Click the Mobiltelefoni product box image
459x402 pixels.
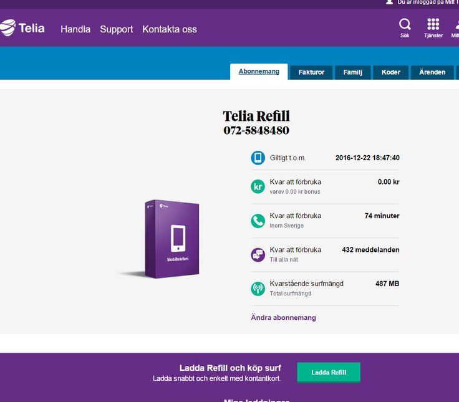click(x=172, y=239)
